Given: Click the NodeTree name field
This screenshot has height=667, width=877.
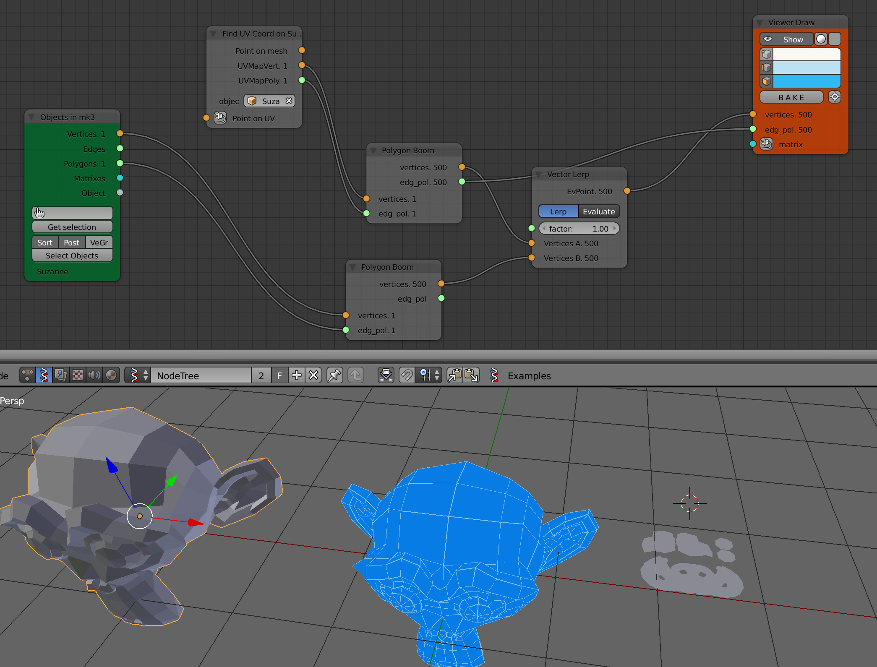Looking at the screenshot, I should pyautogui.click(x=201, y=375).
